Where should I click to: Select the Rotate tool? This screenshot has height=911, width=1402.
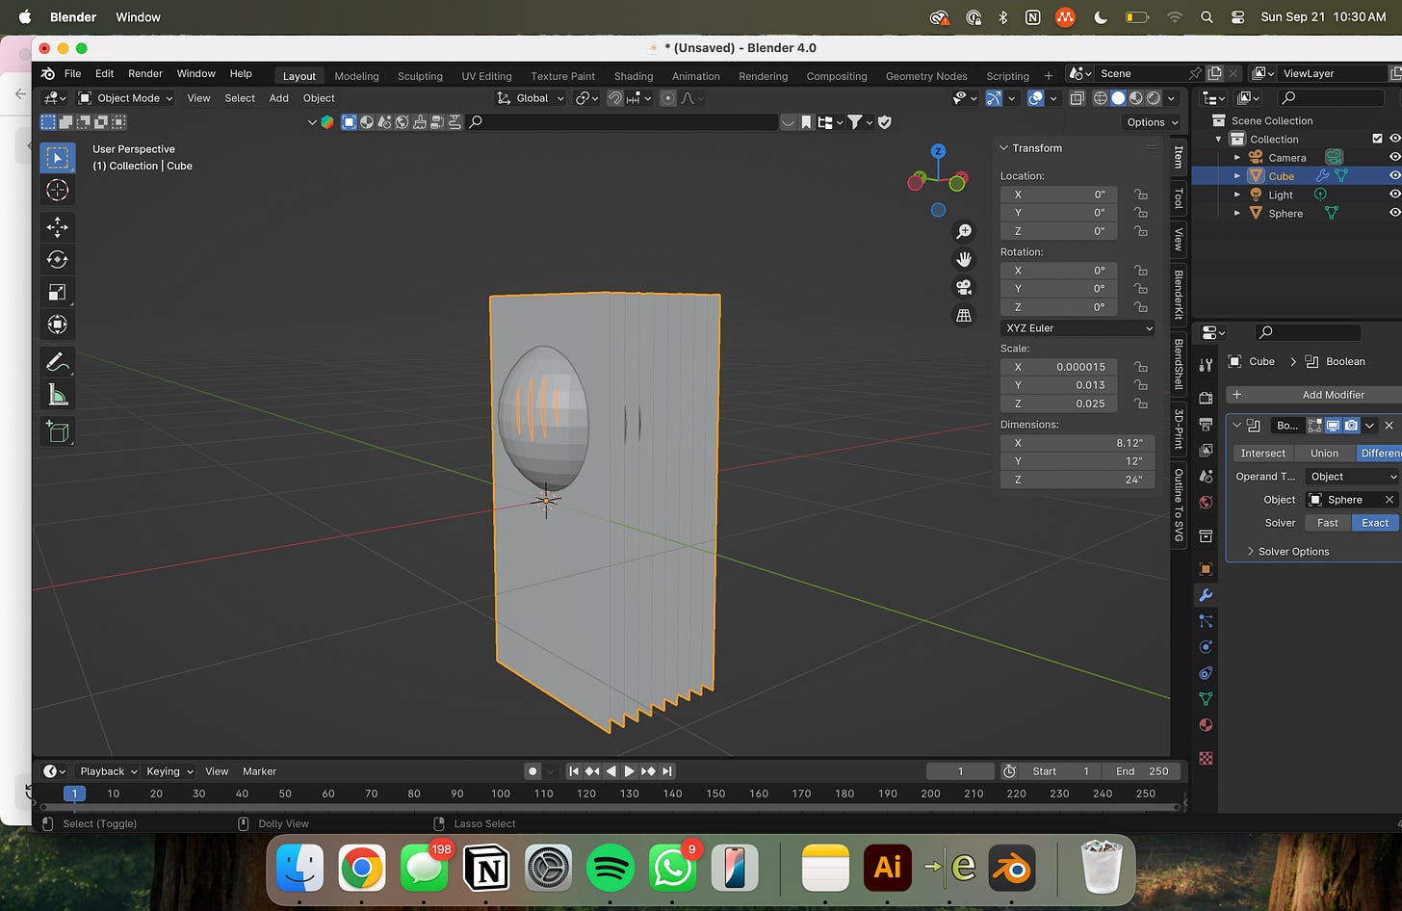tap(57, 259)
